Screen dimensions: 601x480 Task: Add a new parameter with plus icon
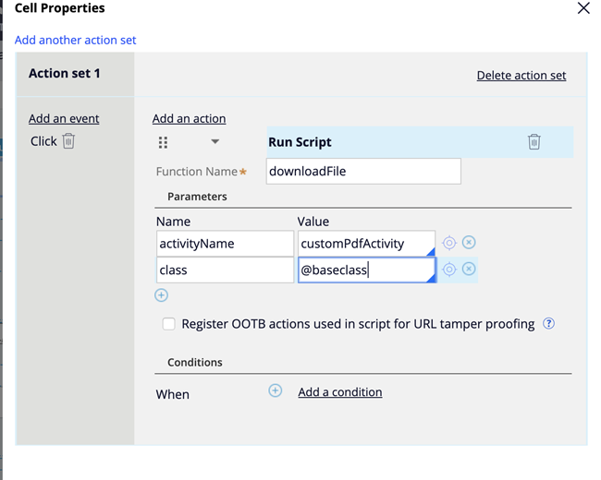click(x=162, y=295)
